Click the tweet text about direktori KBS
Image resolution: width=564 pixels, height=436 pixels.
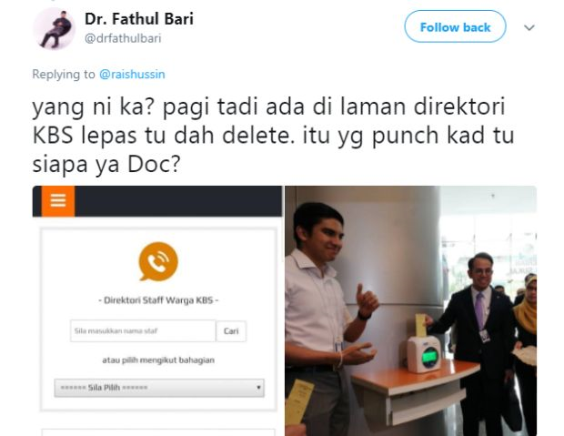(x=274, y=135)
